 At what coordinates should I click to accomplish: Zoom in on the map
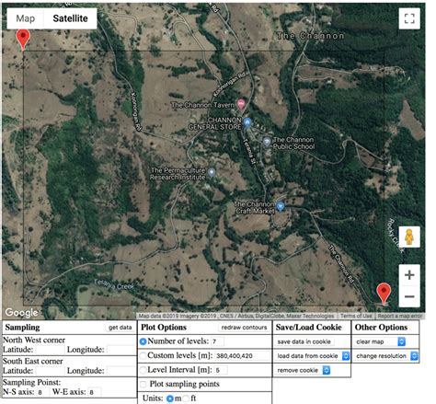coord(409,275)
